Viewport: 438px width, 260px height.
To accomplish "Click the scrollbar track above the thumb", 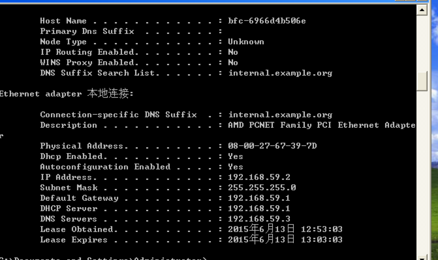I will [422, 43].
